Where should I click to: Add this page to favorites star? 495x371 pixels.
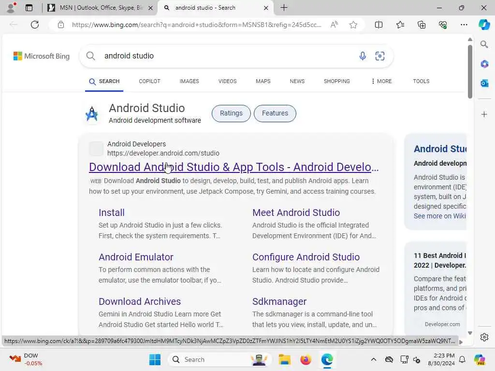pos(353,25)
